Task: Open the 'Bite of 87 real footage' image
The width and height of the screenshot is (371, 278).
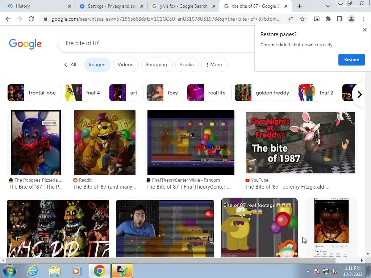Action: pos(259,228)
